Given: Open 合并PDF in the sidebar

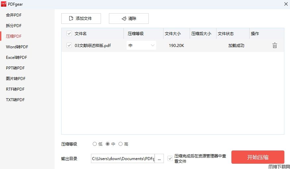Looking at the screenshot, I should pos(14,15).
